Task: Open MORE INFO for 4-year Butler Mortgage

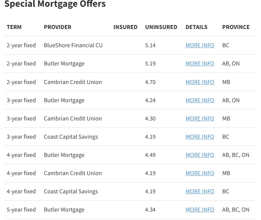Action: pos(200,155)
